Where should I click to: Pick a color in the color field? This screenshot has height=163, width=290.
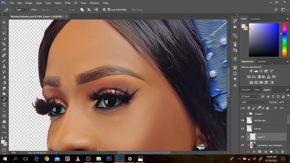tap(264, 40)
